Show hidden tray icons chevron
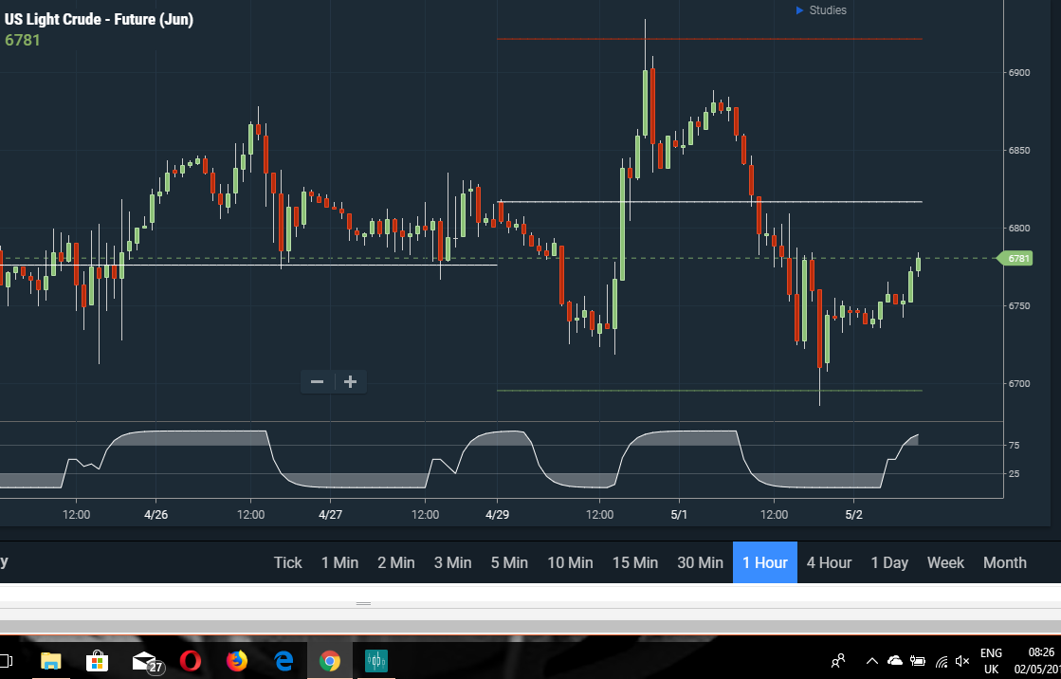This screenshot has width=1061, height=679. point(871,661)
